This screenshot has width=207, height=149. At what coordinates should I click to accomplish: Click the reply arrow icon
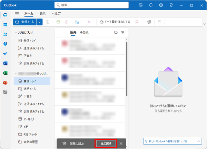point(89,22)
